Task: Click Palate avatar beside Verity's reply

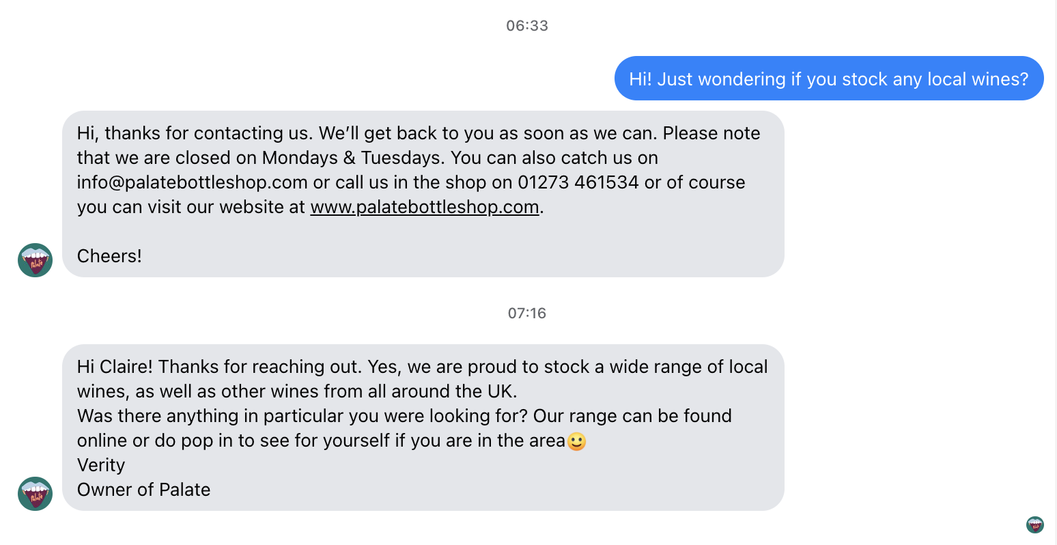Action: tap(35, 494)
